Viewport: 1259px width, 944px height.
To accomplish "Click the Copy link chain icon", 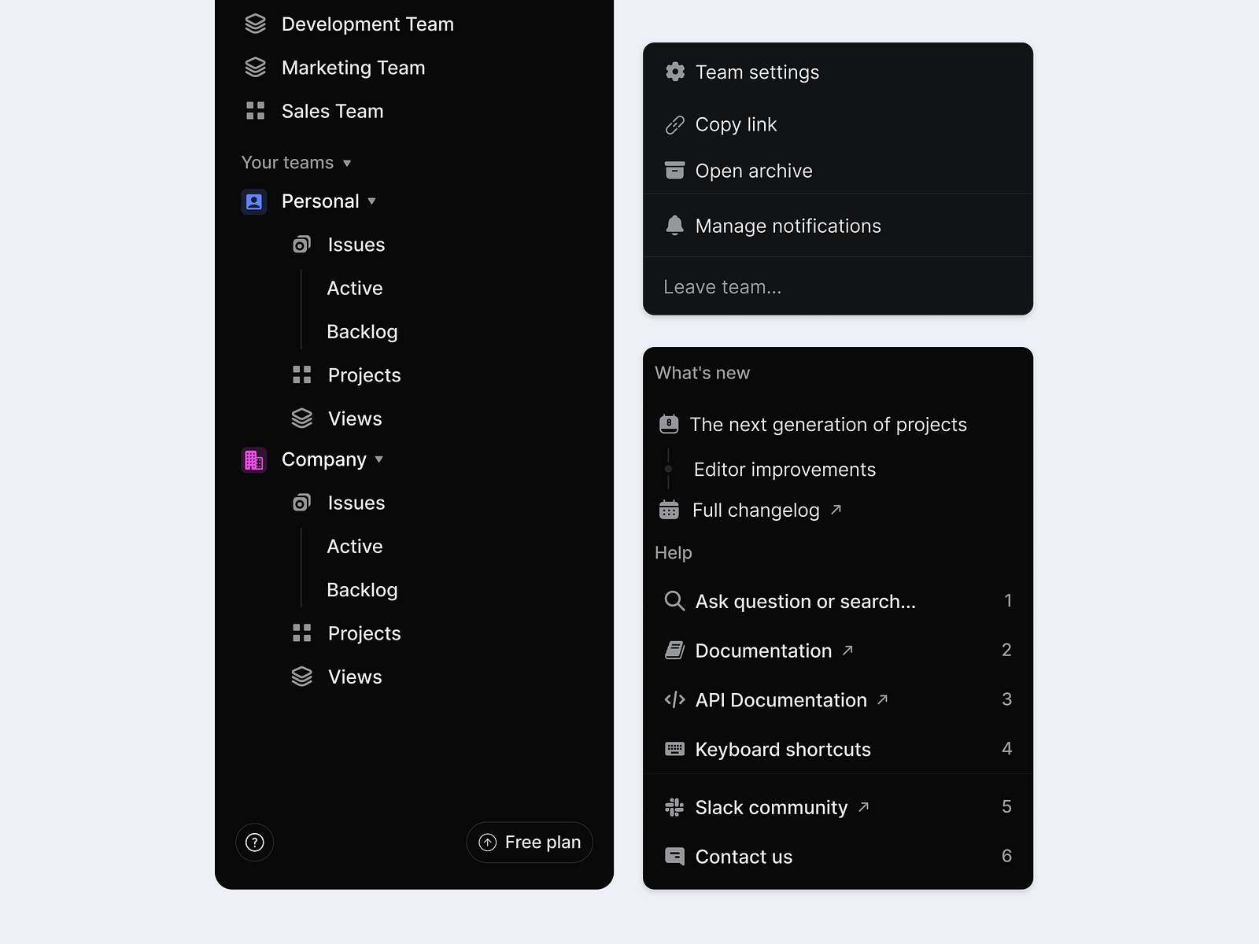I will pyautogui.click(x=674, y=124).
